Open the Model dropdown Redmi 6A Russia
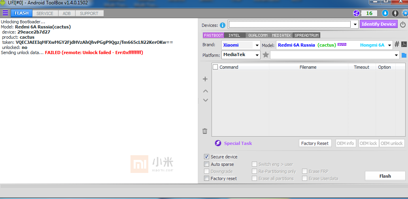 pyautogui.click(x=389, y=45)
